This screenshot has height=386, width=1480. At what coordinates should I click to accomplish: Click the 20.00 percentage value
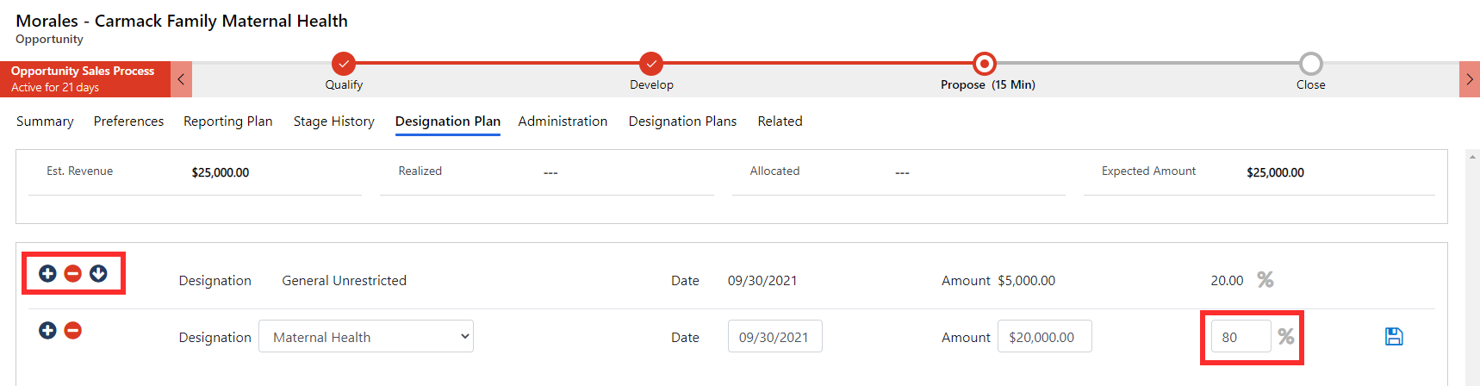(x=1228, y=281)
